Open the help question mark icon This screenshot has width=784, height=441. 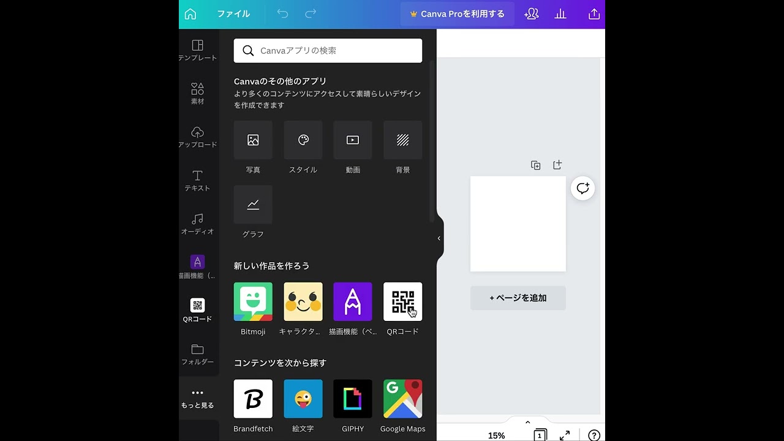[x=594, y=435]
